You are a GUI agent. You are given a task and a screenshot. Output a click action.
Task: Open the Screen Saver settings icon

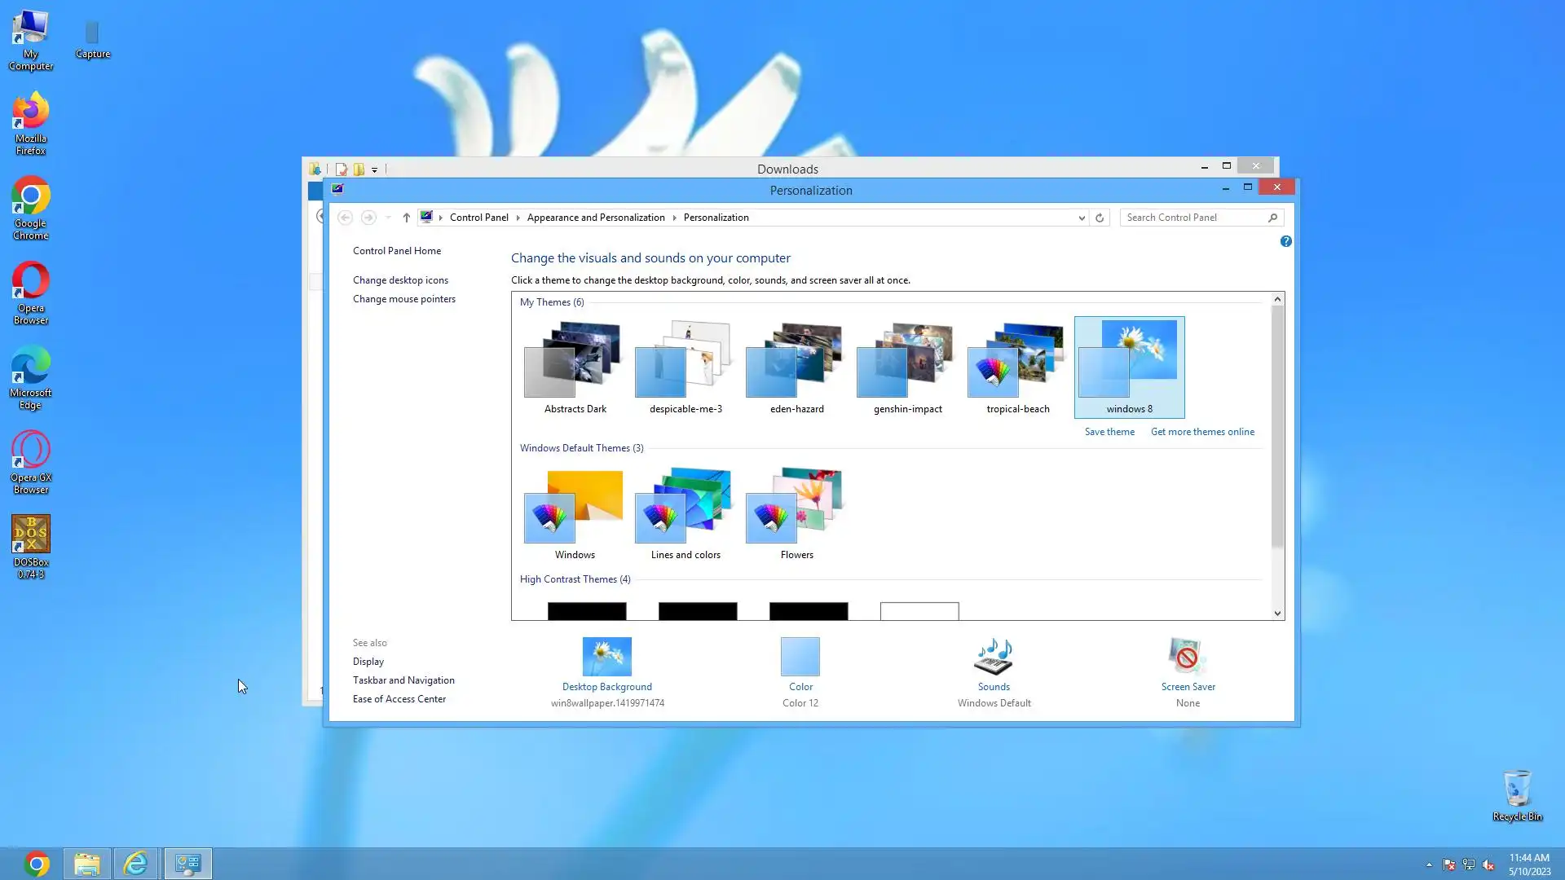1187,657
